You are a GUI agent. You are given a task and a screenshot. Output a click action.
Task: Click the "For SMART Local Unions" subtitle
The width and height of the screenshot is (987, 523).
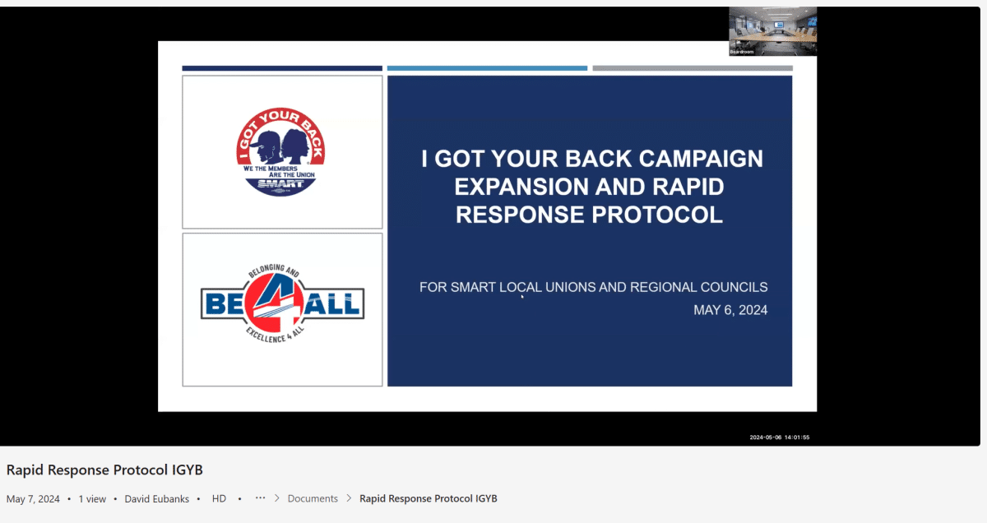[x=593, y=287]
